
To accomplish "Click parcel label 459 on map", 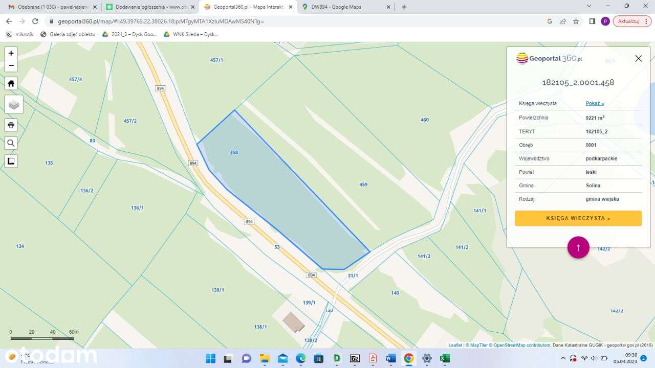I will 363,185.
